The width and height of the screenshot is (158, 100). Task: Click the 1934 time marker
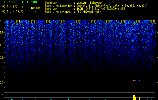pyautogui.click(x=62, y=21)
